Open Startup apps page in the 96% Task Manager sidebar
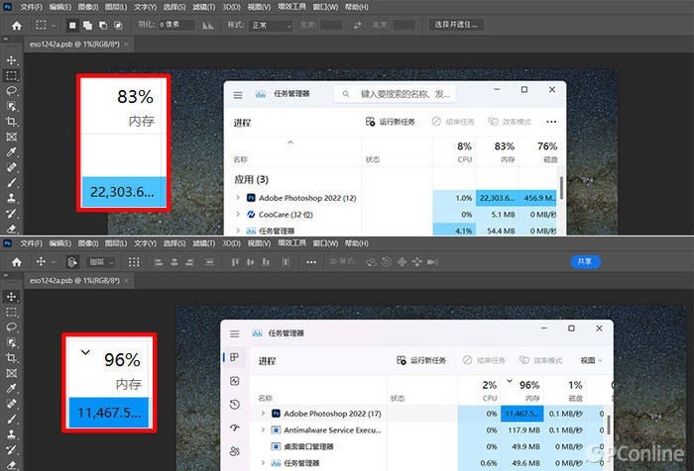The image size is (694, 471). coord(235,427)
